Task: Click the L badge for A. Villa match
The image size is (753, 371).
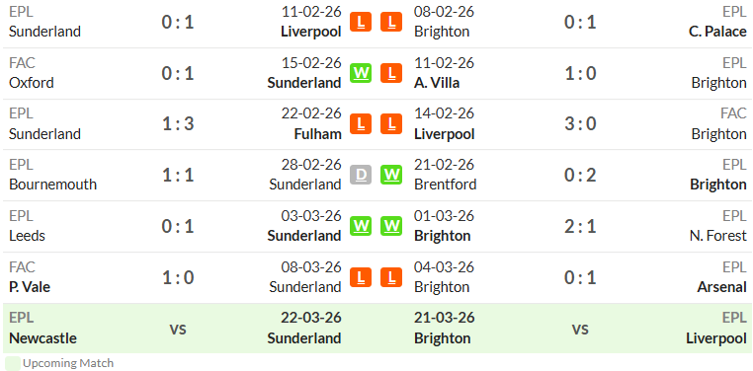Action: click(x=391, y=73)
